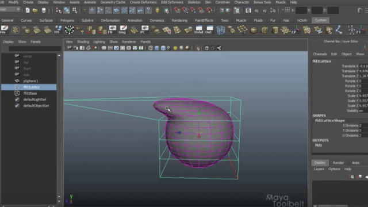Switch to the Polygons shelf tab
Image resolution: width=368 pixels, height=207 pixels.
pyautogui.click(x=67, y=21)
